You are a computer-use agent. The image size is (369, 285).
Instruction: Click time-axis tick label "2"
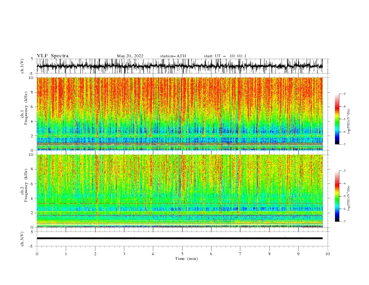point(95,254)
